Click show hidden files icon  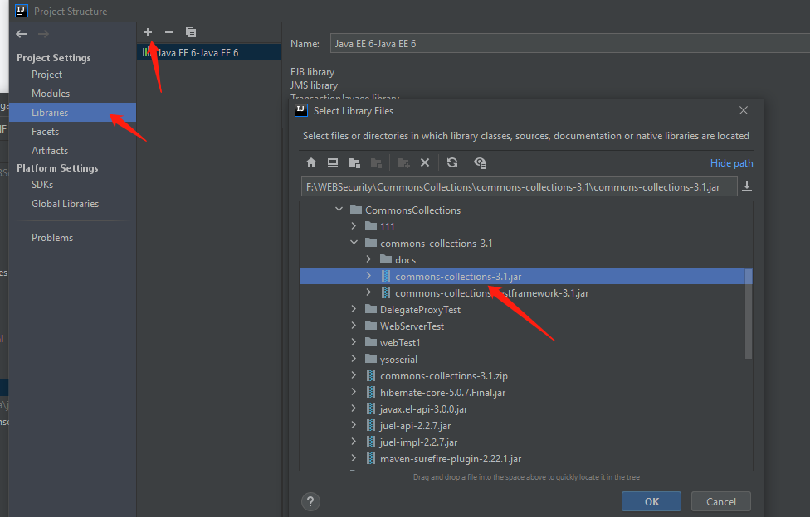pyautogui.click(x=480, y=163)
